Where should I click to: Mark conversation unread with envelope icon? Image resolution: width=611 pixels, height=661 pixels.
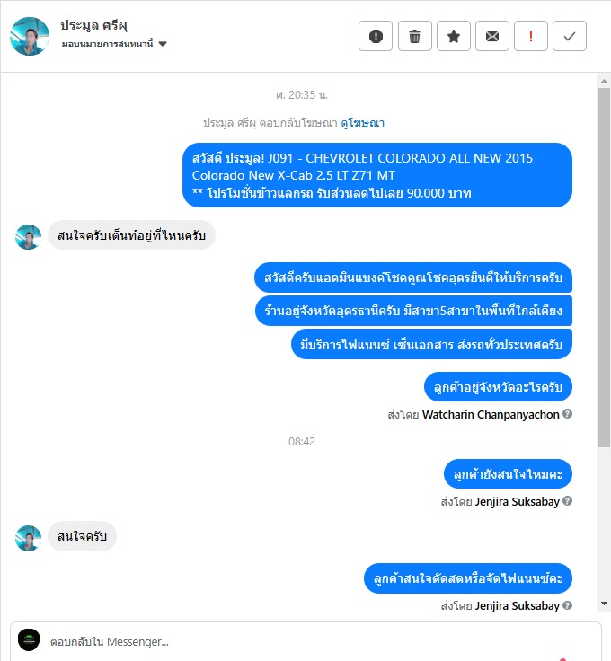coord(492,36)
